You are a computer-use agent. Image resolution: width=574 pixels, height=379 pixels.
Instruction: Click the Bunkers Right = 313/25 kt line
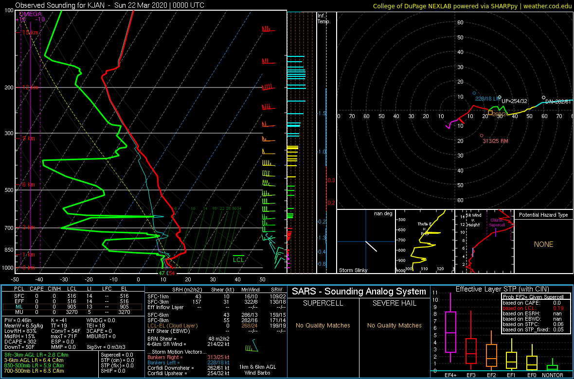point(189,357)
